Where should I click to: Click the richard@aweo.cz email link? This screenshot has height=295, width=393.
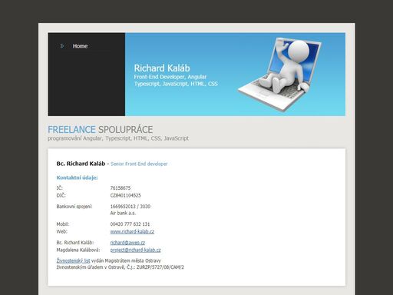(x=127, y=243)
